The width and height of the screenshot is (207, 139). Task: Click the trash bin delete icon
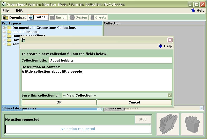(x=192, y=124)
